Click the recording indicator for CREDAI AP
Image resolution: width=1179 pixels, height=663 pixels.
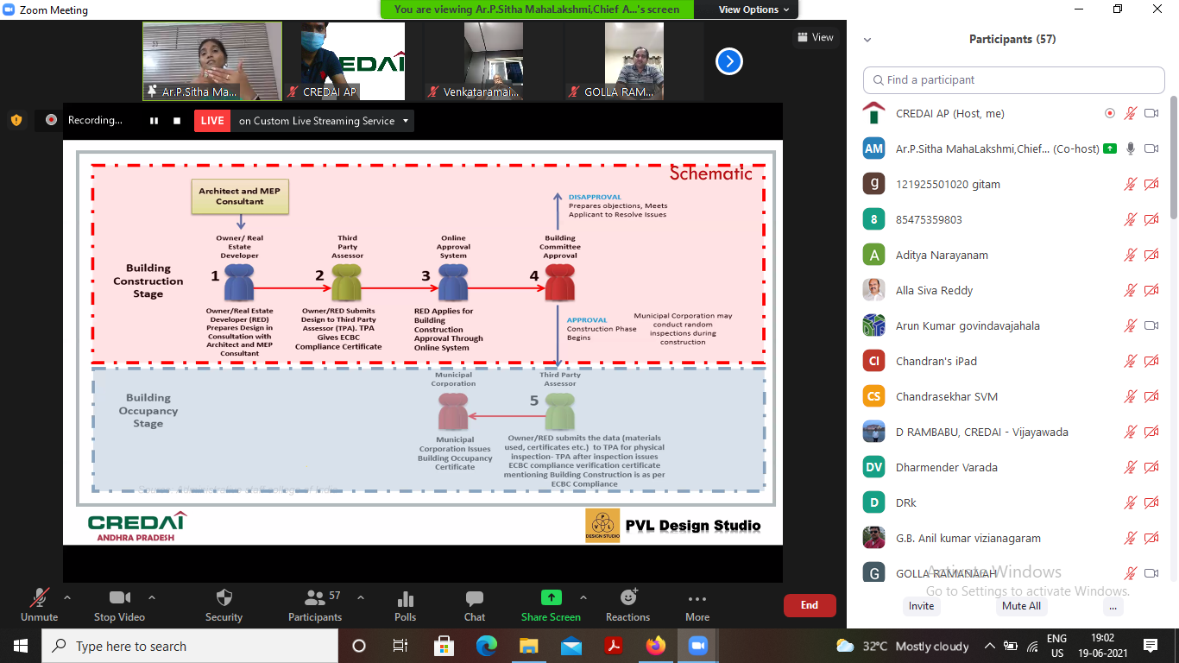click(1110, 113)
